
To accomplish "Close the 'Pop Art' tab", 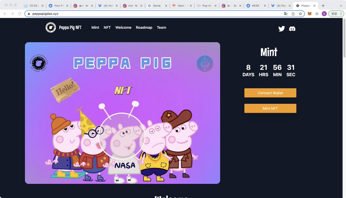I will pyautogui.click(x=215, y=5).
